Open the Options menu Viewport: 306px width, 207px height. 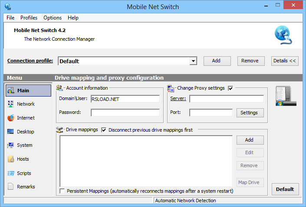(53, 18)
